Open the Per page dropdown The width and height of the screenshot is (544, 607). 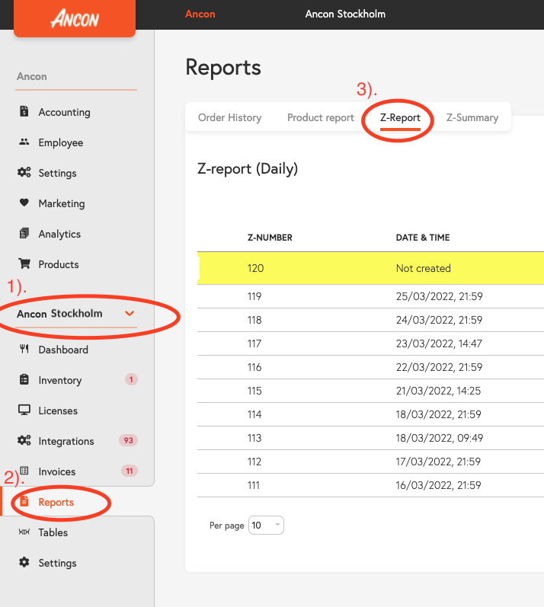pos(266,526)
